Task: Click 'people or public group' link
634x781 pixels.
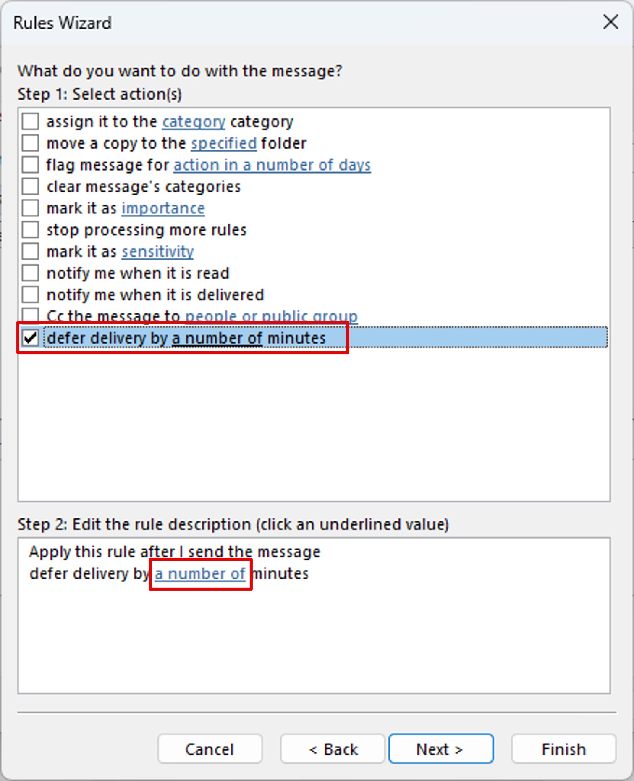Action: pyautogui.click(x=271, y=316)
